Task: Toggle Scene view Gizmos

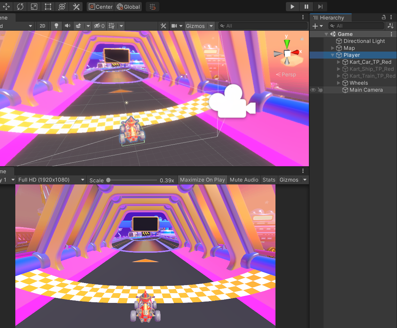Action: pos(195,26)
